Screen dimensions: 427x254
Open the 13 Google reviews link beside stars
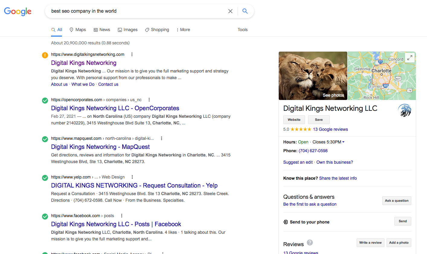click(330, 129)
